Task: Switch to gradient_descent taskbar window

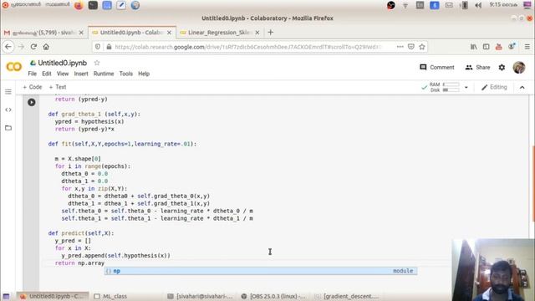Action: pos(347,296)
